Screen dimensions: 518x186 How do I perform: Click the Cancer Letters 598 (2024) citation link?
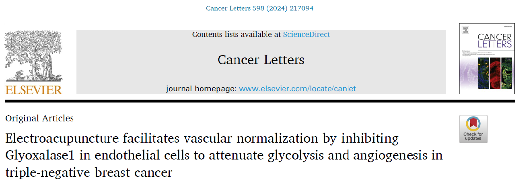pyautogui.click(x=259, y=8)
